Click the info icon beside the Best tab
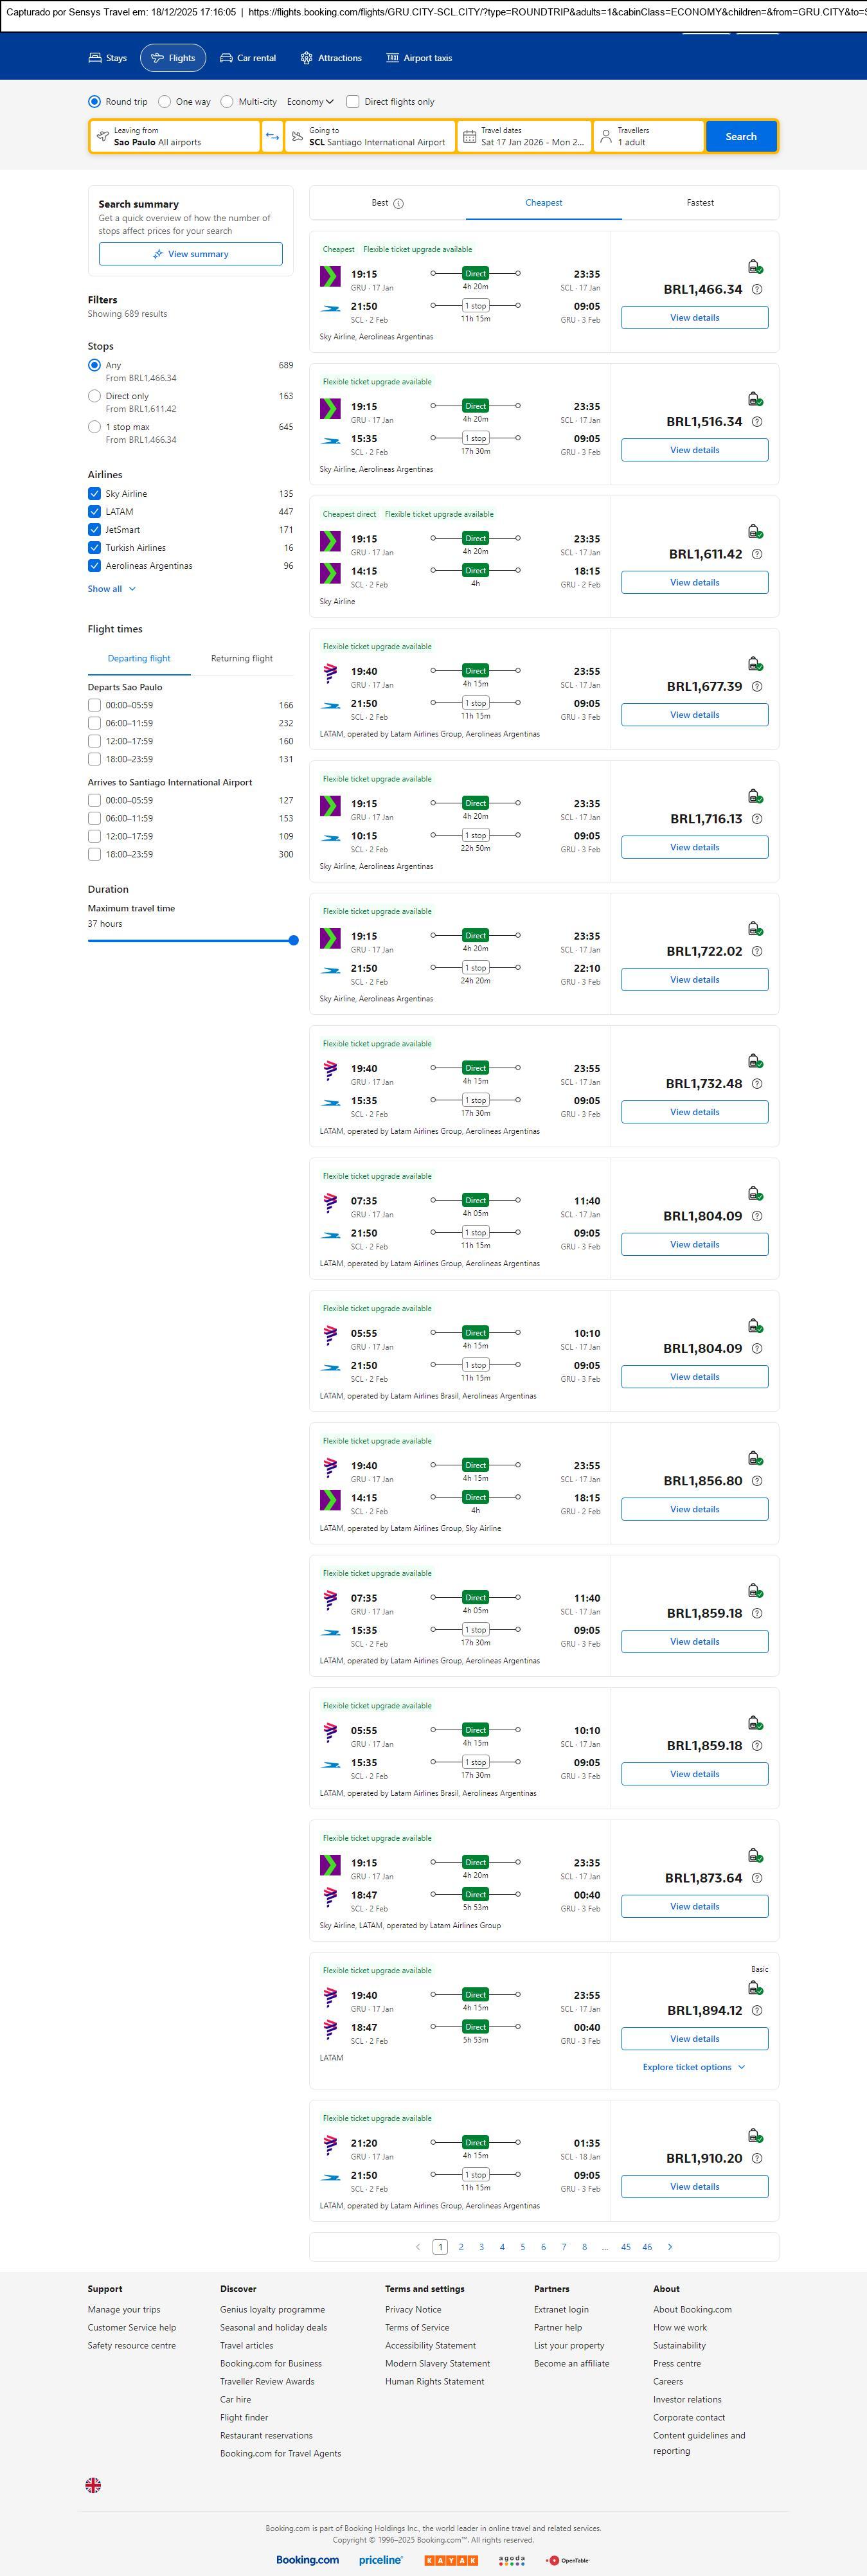Image resolution: width=867 pixels, height=2576 pixels. [x=398, y=204]
